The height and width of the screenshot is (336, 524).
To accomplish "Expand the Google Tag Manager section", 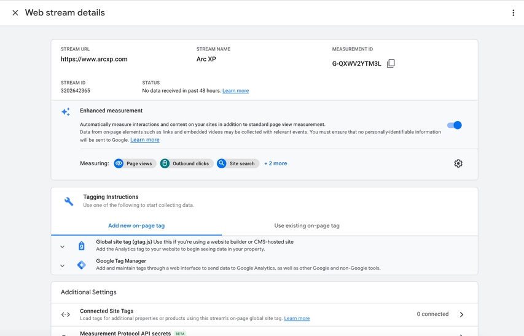I will point(62,265).
